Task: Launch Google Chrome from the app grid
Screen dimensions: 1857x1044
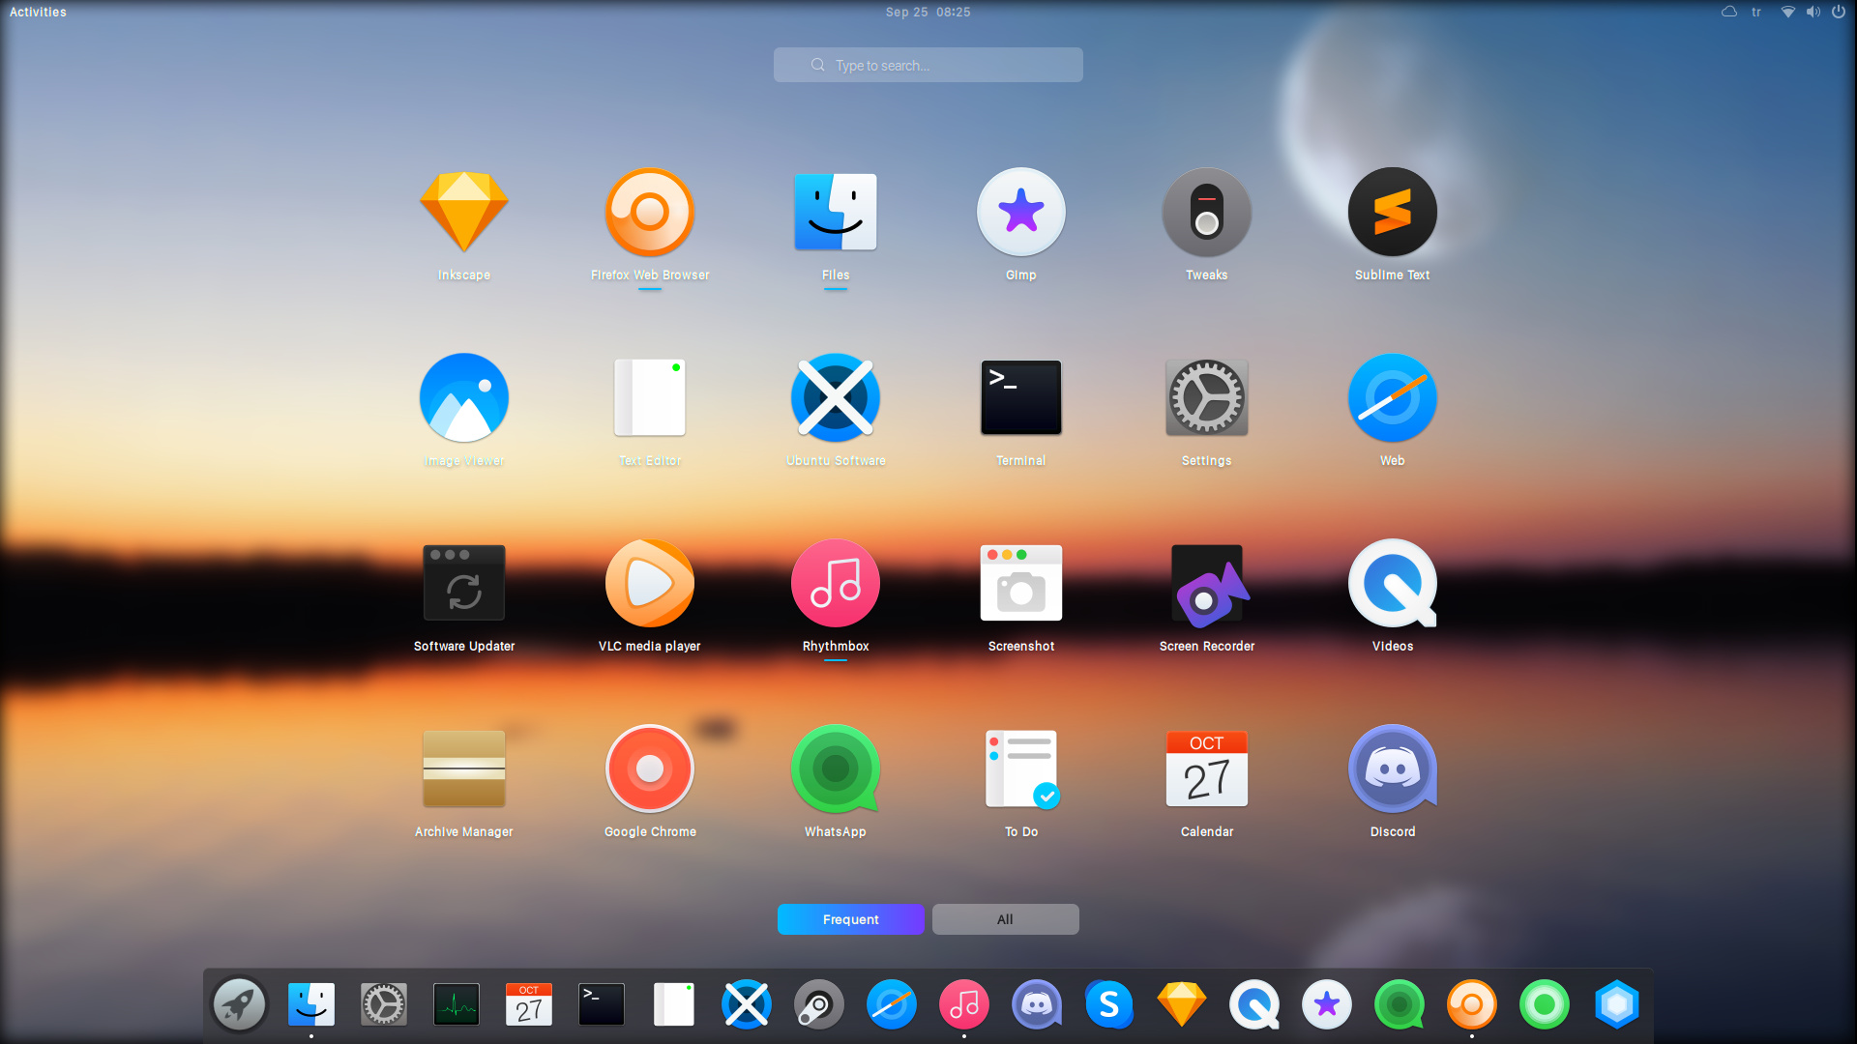Action: pyautogui.click(x=650, y=768)
